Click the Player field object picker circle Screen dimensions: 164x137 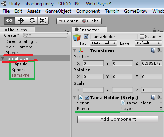coord(161,109)
